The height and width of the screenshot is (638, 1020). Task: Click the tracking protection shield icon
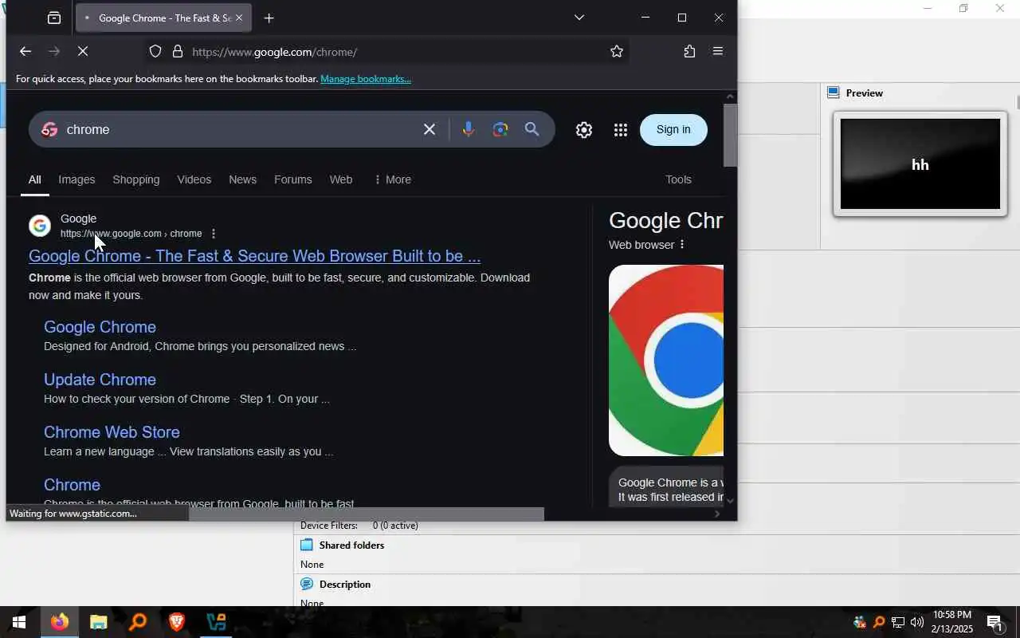pos(155,52)
